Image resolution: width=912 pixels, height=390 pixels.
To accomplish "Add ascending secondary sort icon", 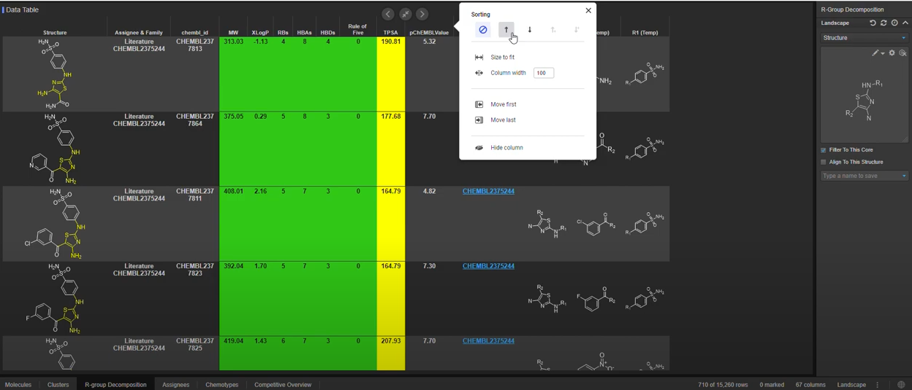I will pos(553,30).
